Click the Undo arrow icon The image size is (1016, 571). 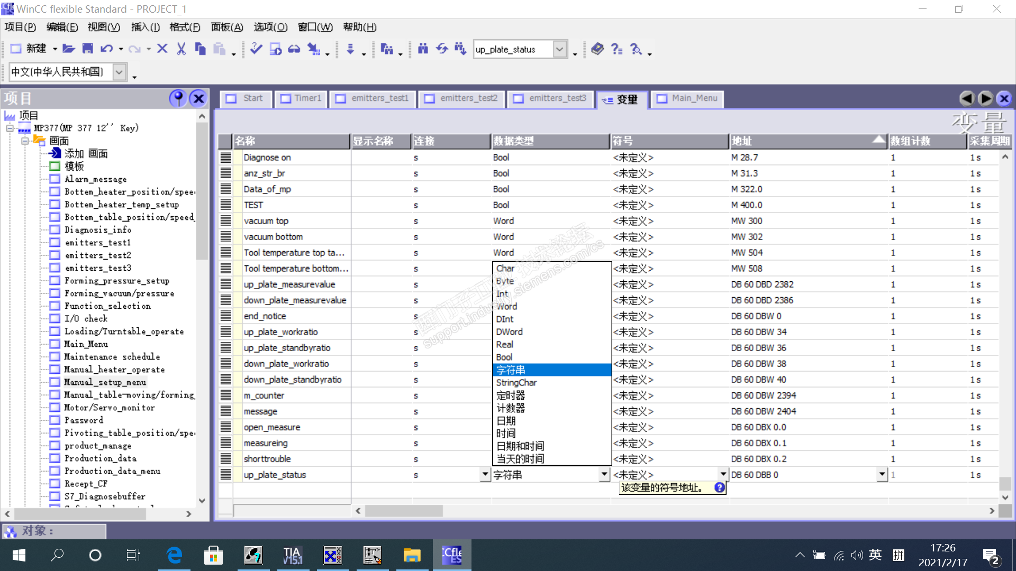tap(106, 49)
